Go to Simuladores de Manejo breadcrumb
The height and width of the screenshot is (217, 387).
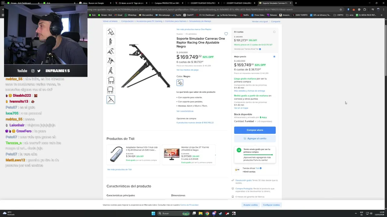pyautogui.click(x=200, y=21)
